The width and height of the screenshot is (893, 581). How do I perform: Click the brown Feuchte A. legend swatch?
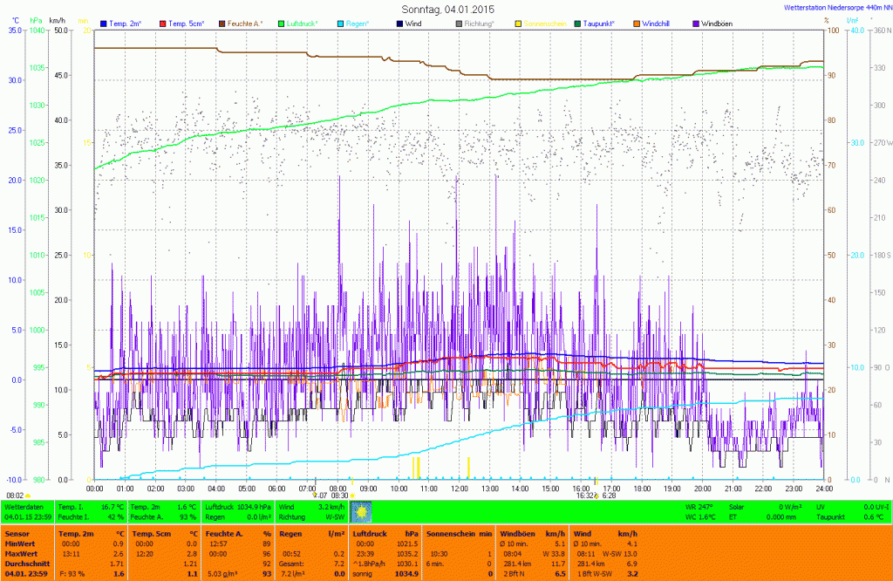(x=222, y=22)
